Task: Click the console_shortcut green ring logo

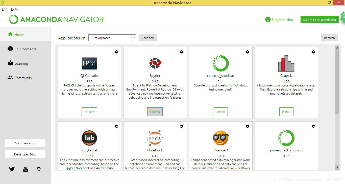Action: pos(221,63)
